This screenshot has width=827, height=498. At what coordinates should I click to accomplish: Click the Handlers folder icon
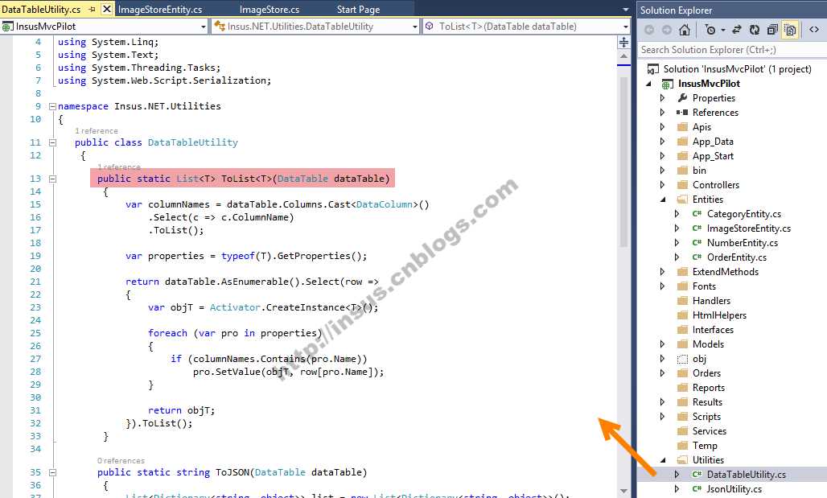(682, 301)
